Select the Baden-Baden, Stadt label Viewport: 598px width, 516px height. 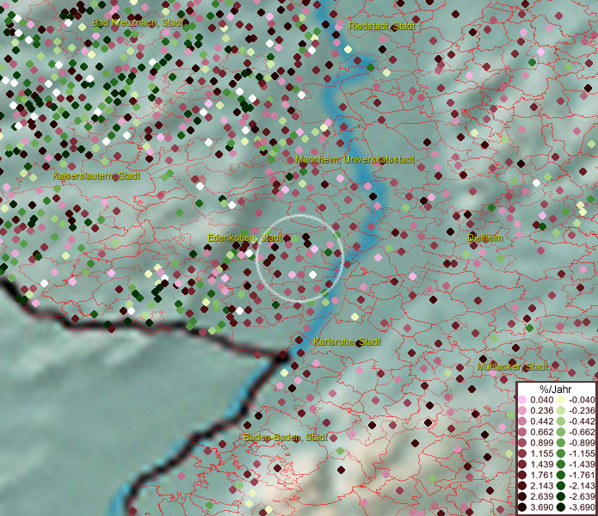point(286,437)
